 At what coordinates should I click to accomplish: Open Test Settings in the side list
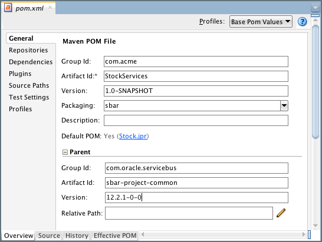coord(29,97)
